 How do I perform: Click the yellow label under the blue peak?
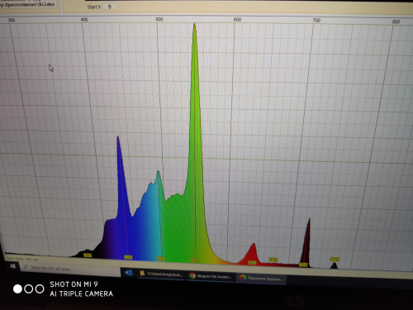pos(128,257)
